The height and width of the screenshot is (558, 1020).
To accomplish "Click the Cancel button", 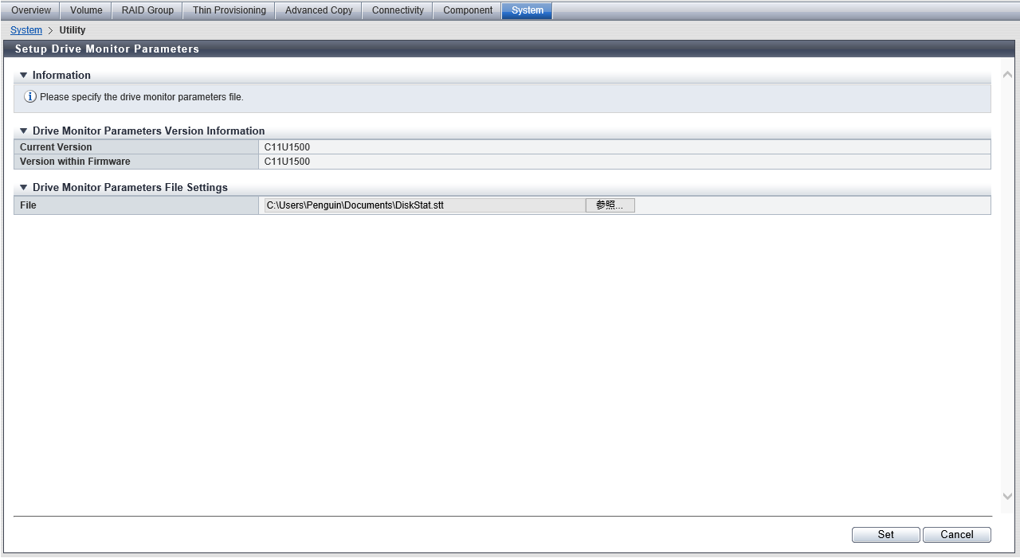I will [x=956, y=535].
